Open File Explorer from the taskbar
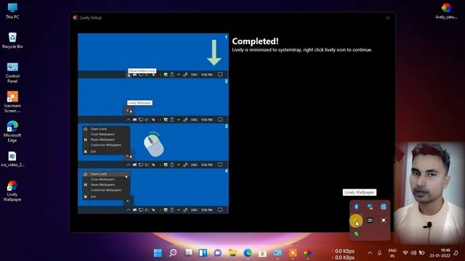Screen dimensions: 465x261 [x=232, y=253]
